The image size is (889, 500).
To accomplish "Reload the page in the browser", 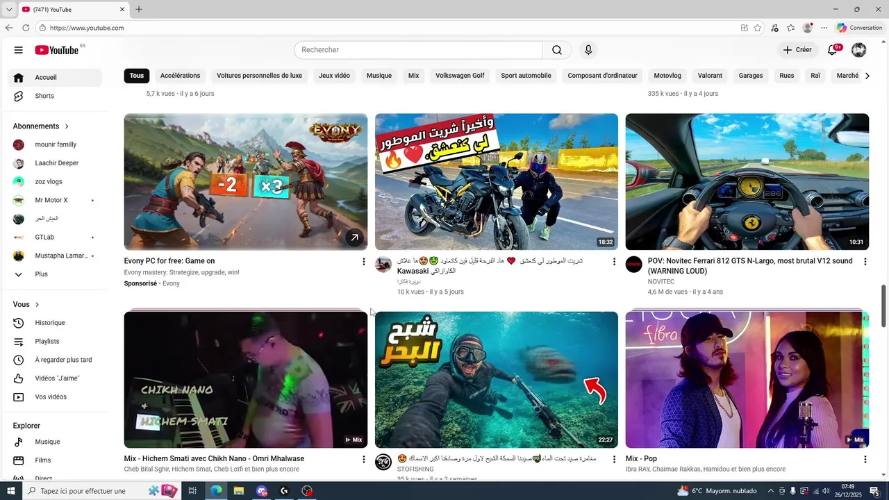I will pyautogui.click(x=26, y=28).
